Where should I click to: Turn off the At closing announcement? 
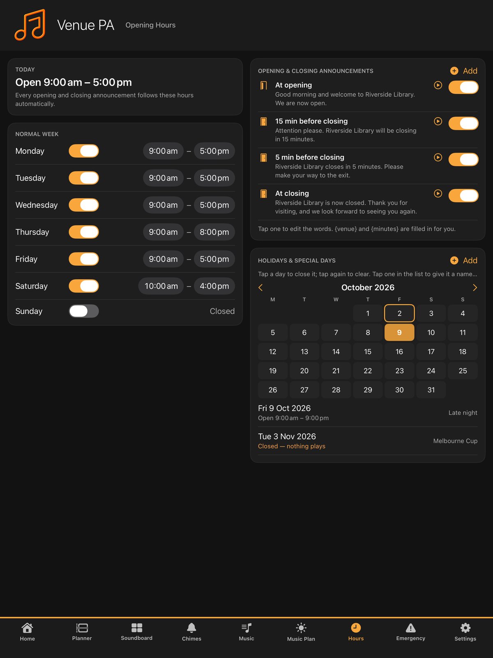[x=463, y=196]
